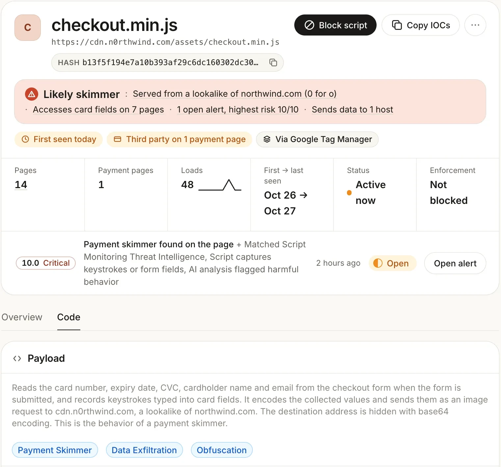Click Third party on 1 payment page chip
This screenshot has width=501, height=467.
tap(179, 139)
